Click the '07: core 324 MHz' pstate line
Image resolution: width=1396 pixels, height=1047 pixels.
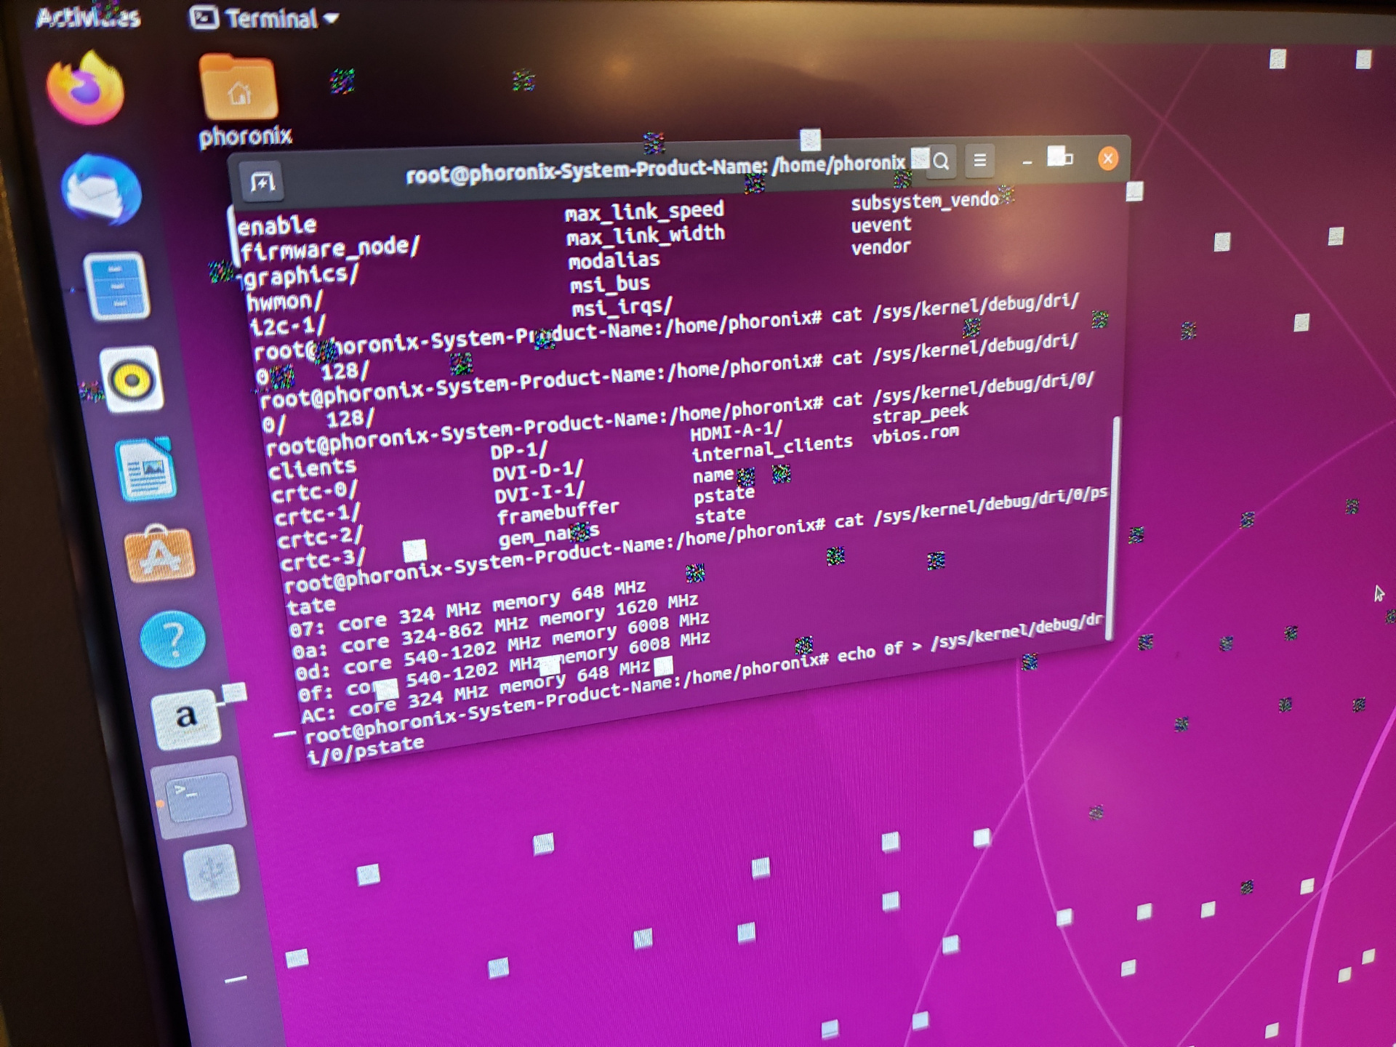point(468,607)
